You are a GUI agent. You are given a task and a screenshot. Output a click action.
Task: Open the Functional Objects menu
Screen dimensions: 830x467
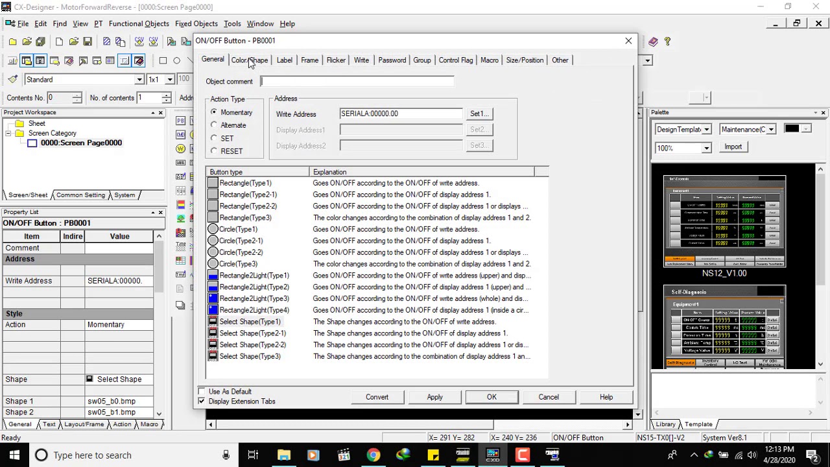coord(139,23)
